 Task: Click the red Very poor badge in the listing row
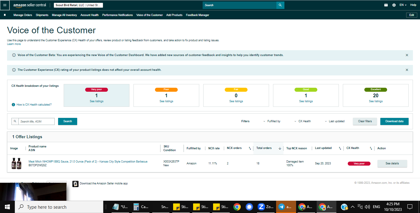click(359, 163)
